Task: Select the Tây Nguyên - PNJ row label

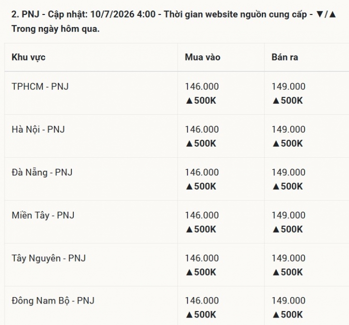Action: coord(48,258)
